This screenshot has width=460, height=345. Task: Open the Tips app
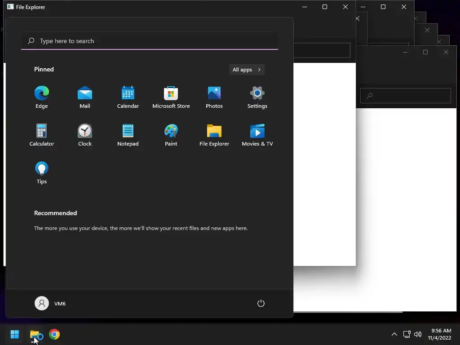[x=42, y=173]
